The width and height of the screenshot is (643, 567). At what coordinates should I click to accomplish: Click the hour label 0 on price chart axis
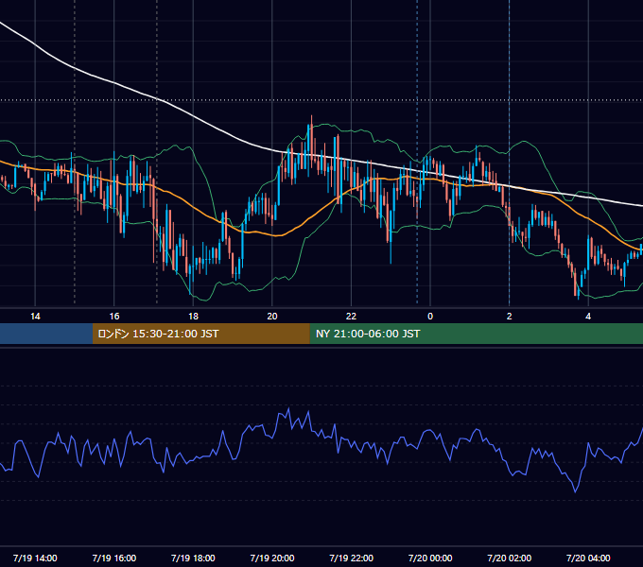pyautogui.click(x=430, y=317)
